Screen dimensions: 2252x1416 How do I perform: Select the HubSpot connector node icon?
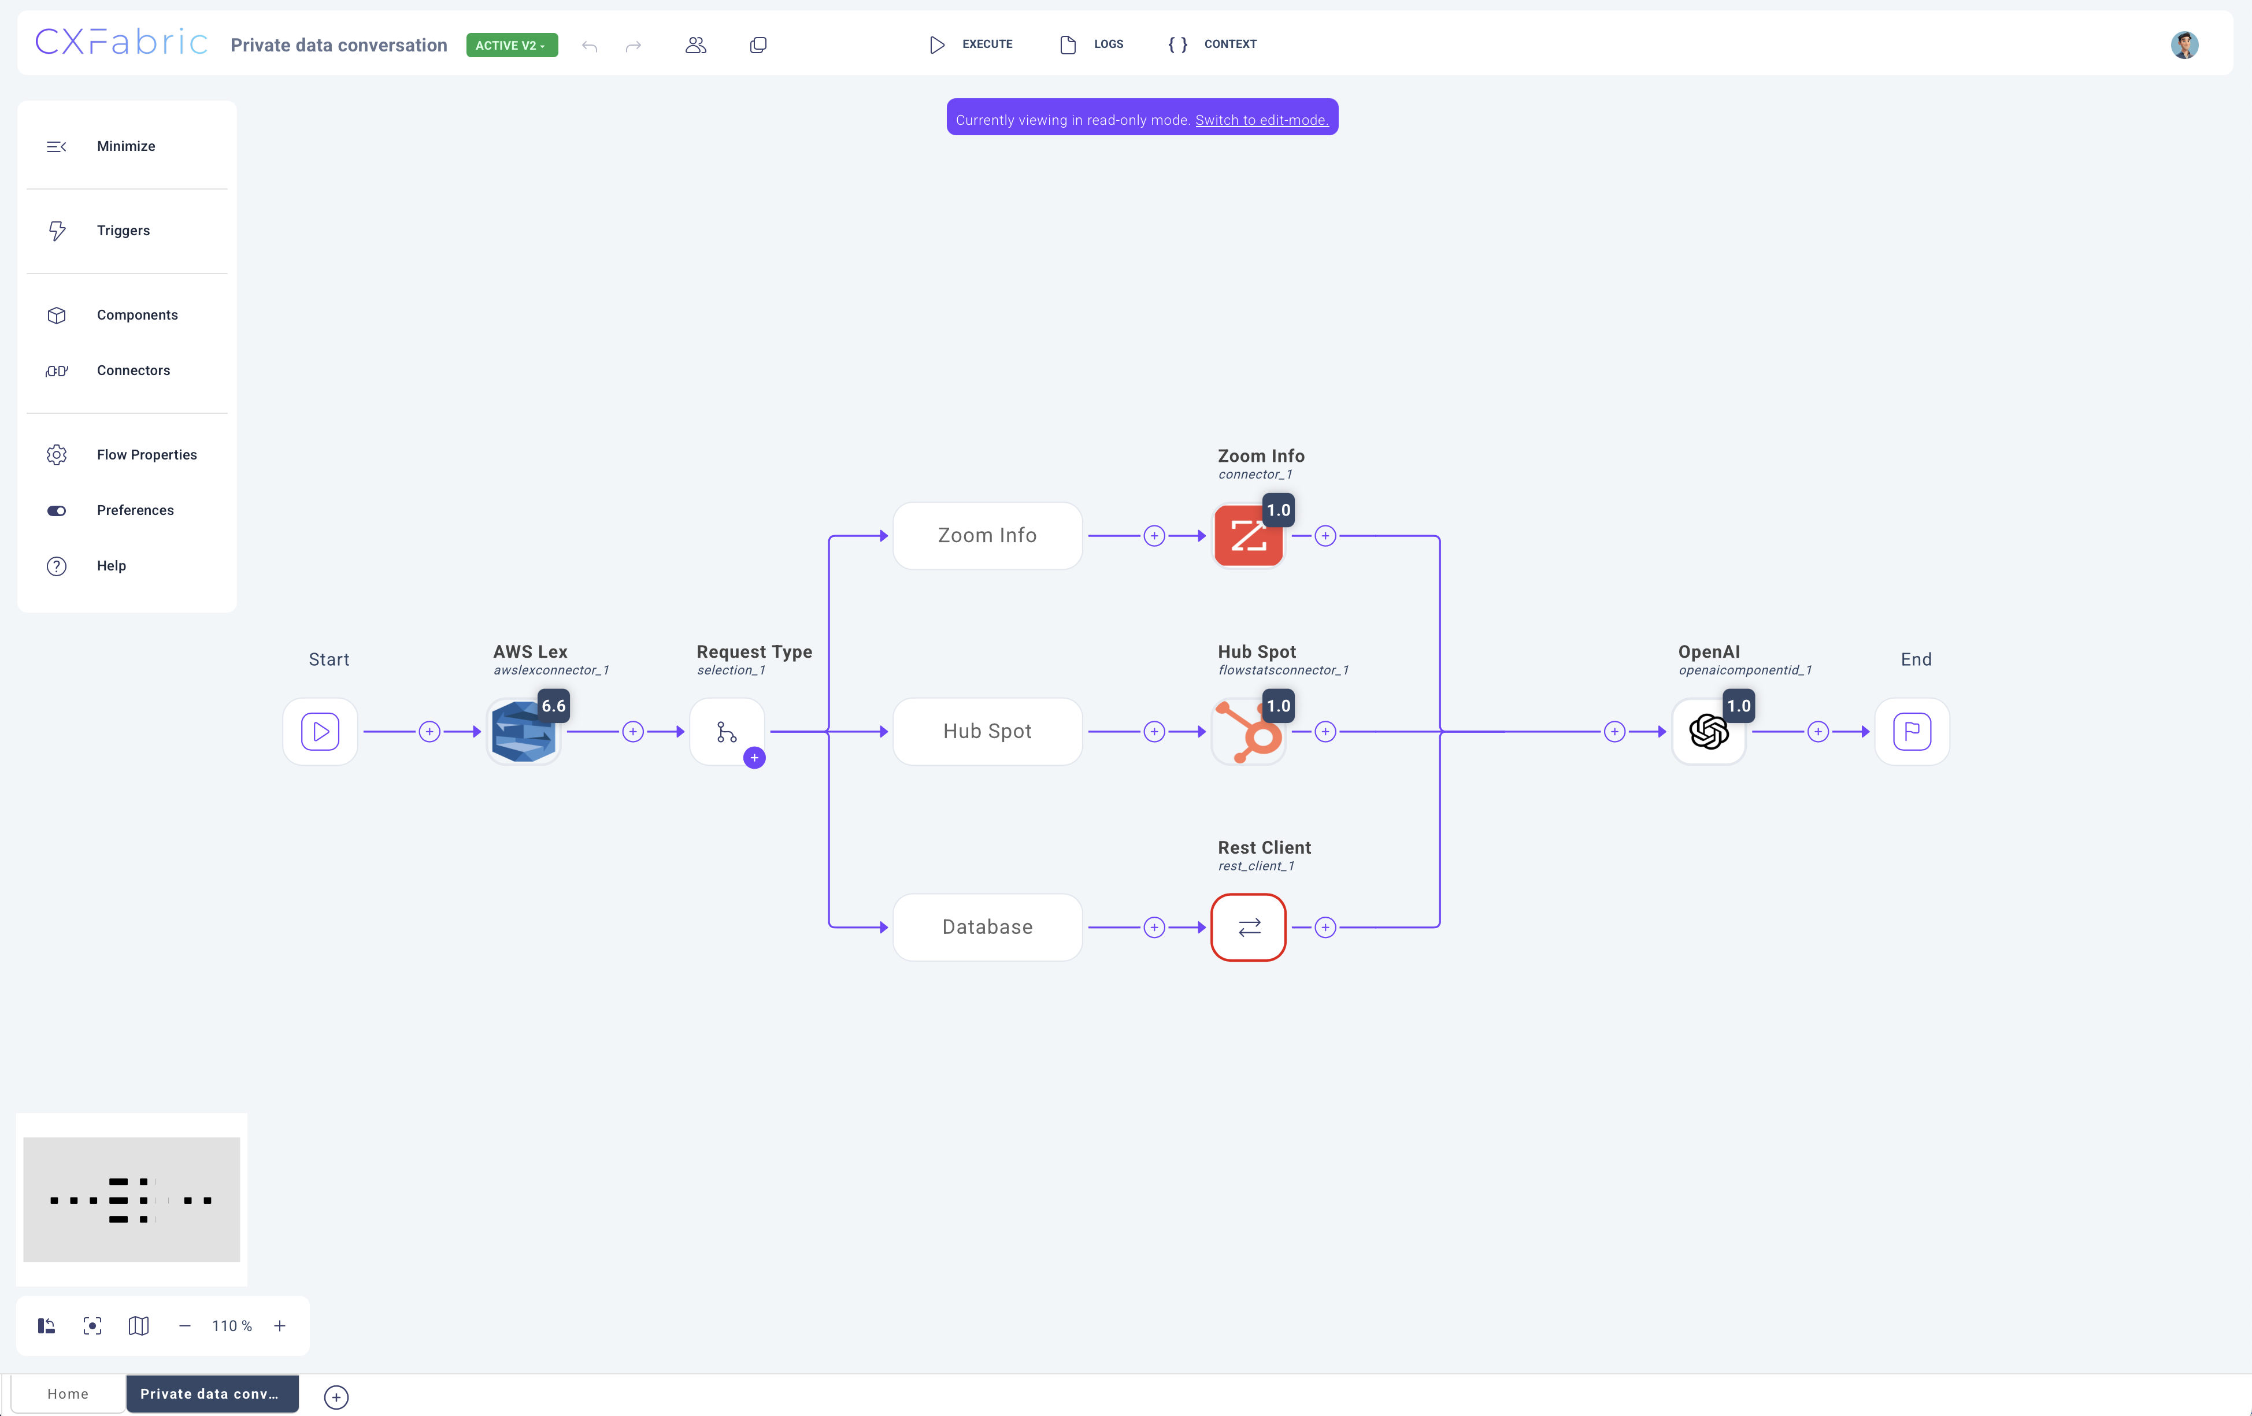tap(1247, 731)
